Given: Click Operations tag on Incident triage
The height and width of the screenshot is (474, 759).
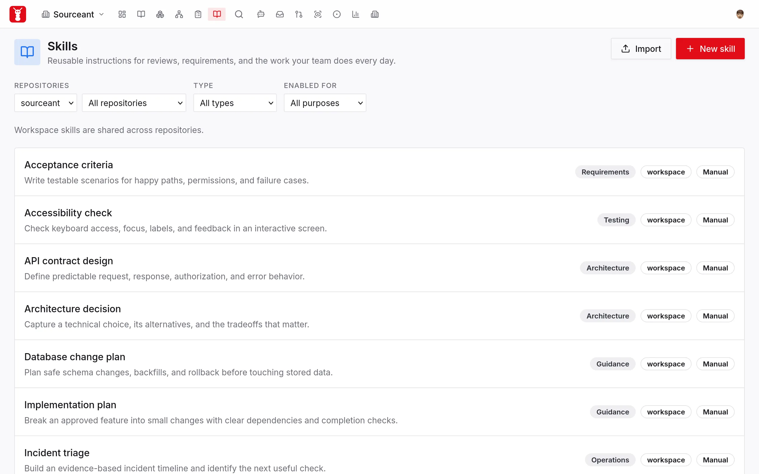Looking at the screenshot, I should coord(610,460).
